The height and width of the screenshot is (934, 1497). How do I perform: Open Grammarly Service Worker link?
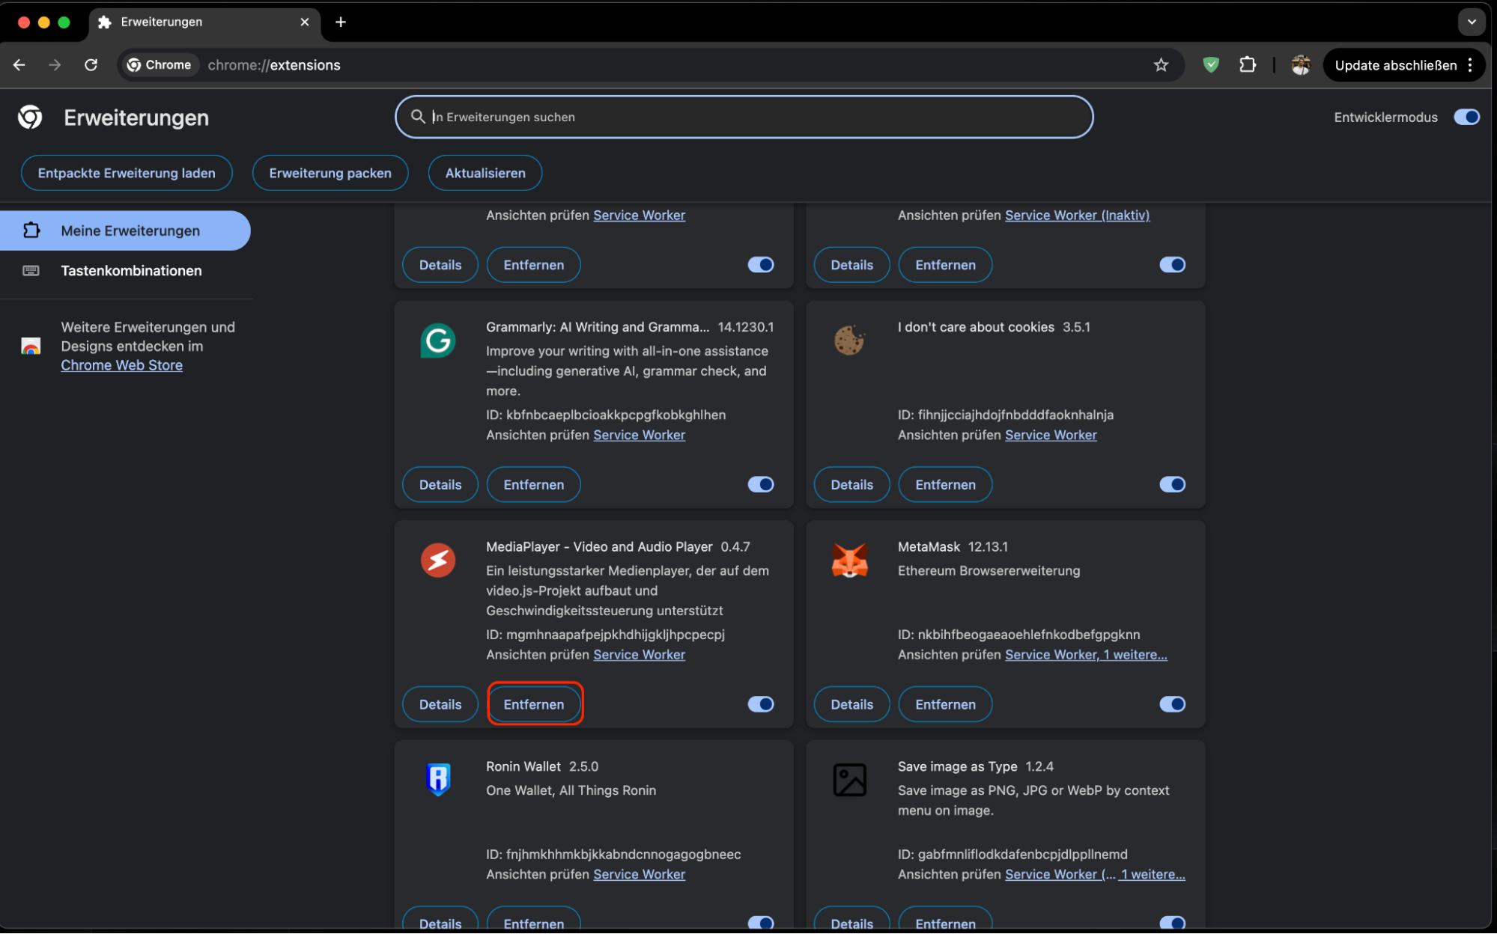[x=640, y=435]
